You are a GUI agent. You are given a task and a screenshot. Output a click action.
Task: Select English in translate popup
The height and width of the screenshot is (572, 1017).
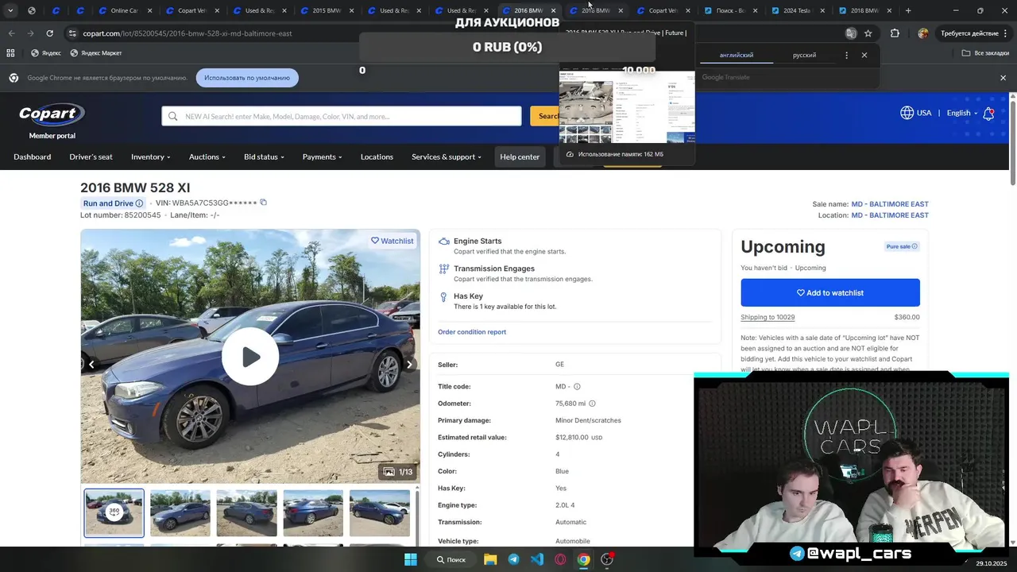click(737, 55)
